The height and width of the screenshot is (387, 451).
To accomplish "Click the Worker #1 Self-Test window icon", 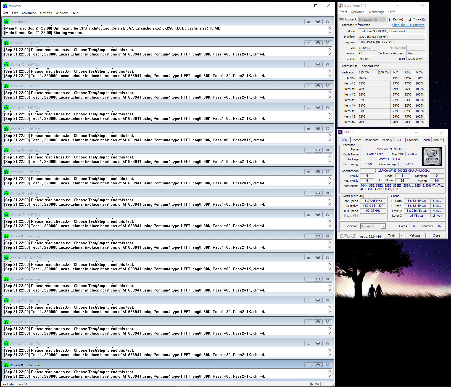I will [x=6, y=43].
